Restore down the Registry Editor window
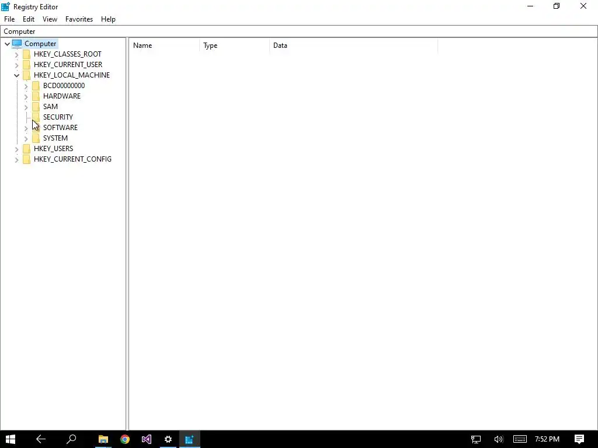The width and height of the screenshot is (598, 448). coord(557,6)
